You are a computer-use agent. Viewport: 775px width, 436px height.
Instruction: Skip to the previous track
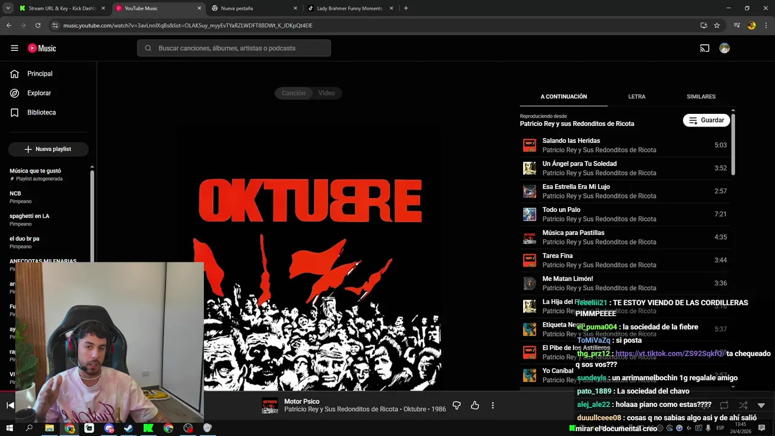click(10, 405)
